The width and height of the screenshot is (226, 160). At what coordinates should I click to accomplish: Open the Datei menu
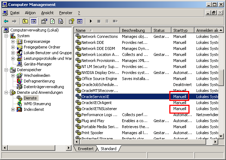click(15, 13)
